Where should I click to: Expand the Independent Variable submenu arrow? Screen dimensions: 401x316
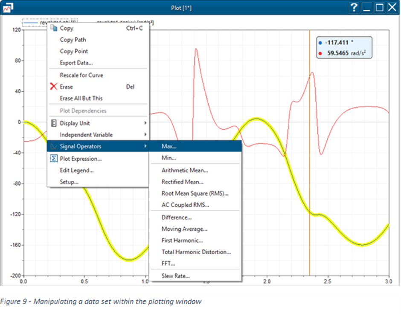pyautogui.click(x=145, y=134)
